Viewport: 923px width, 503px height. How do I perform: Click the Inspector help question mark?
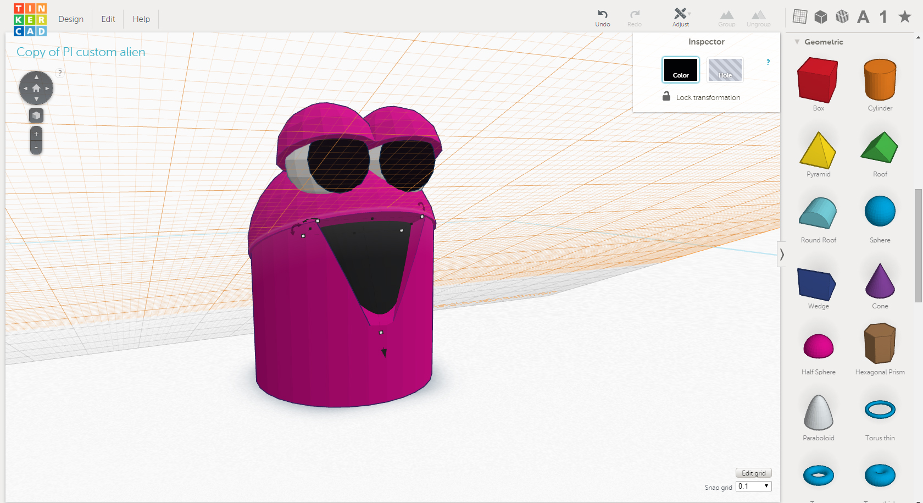(768, 62)
